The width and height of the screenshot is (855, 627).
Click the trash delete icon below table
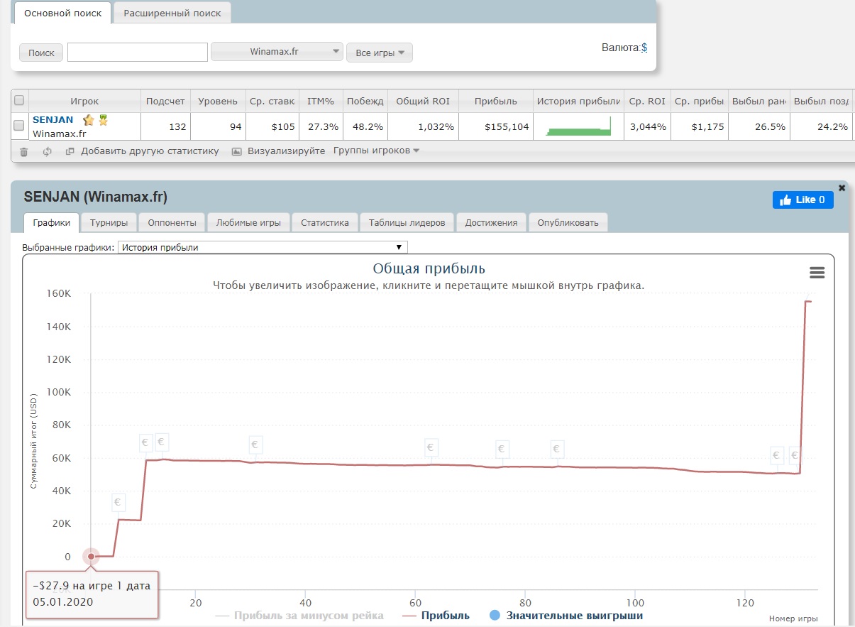(24, 151)
